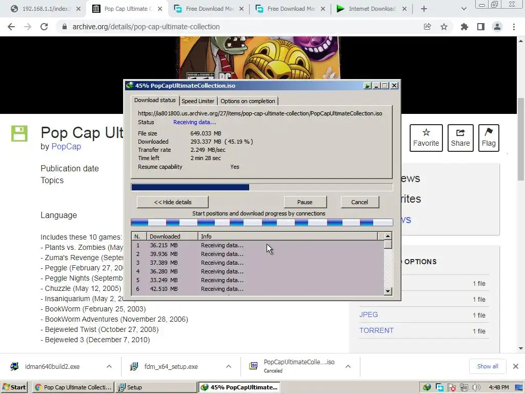Click the browser forward arrow
This screenshot has width=525, height=394.
click(28, 27)
